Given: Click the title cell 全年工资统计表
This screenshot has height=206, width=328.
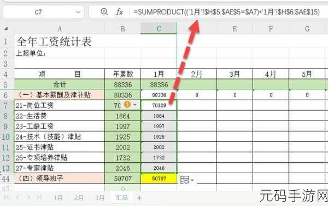Looking at the screenshot, I should (x=54, y=42).
